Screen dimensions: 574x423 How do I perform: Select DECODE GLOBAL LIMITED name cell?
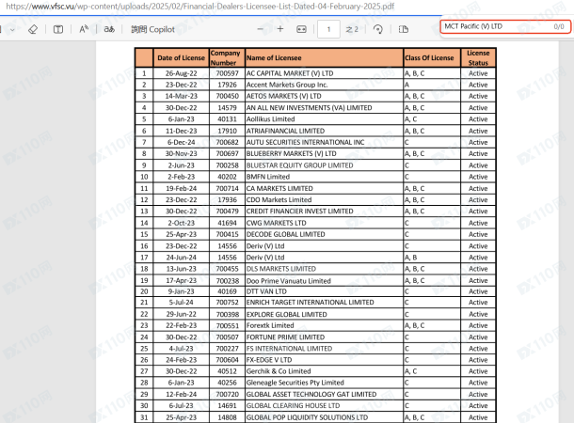click(324, 234)
